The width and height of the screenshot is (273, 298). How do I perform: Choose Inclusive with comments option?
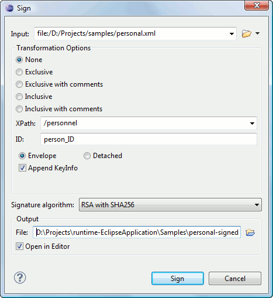pos(19,109)
